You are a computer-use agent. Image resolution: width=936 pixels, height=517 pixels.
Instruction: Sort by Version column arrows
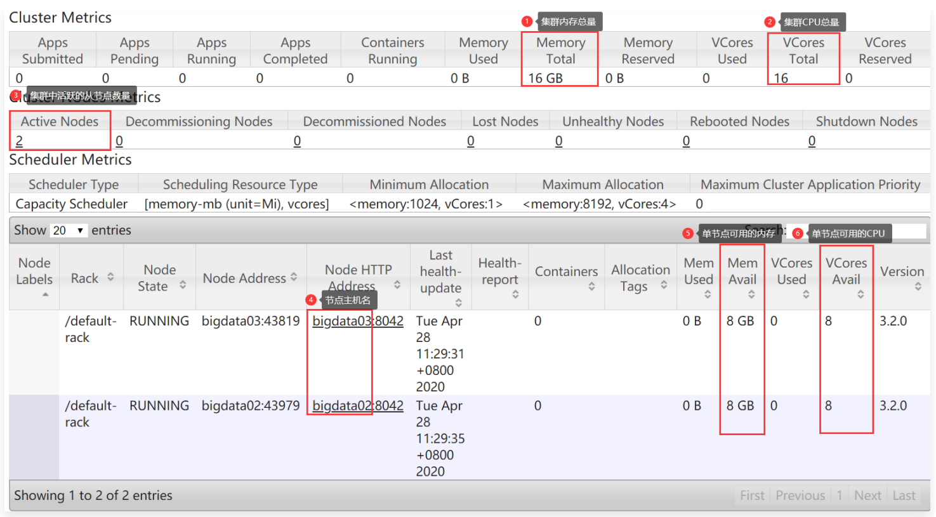tap(918, 286)
